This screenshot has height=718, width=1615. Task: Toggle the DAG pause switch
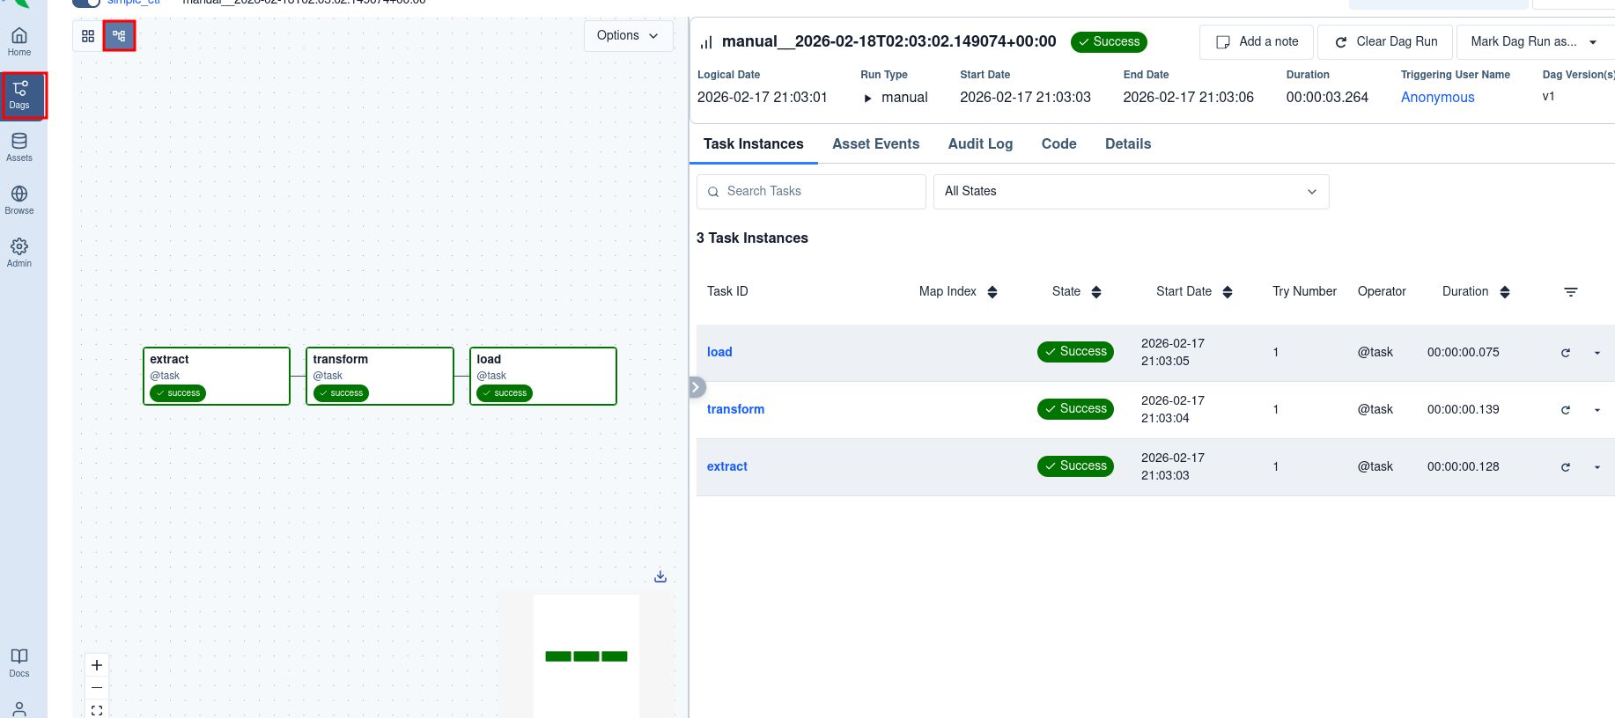click(85, 3)
